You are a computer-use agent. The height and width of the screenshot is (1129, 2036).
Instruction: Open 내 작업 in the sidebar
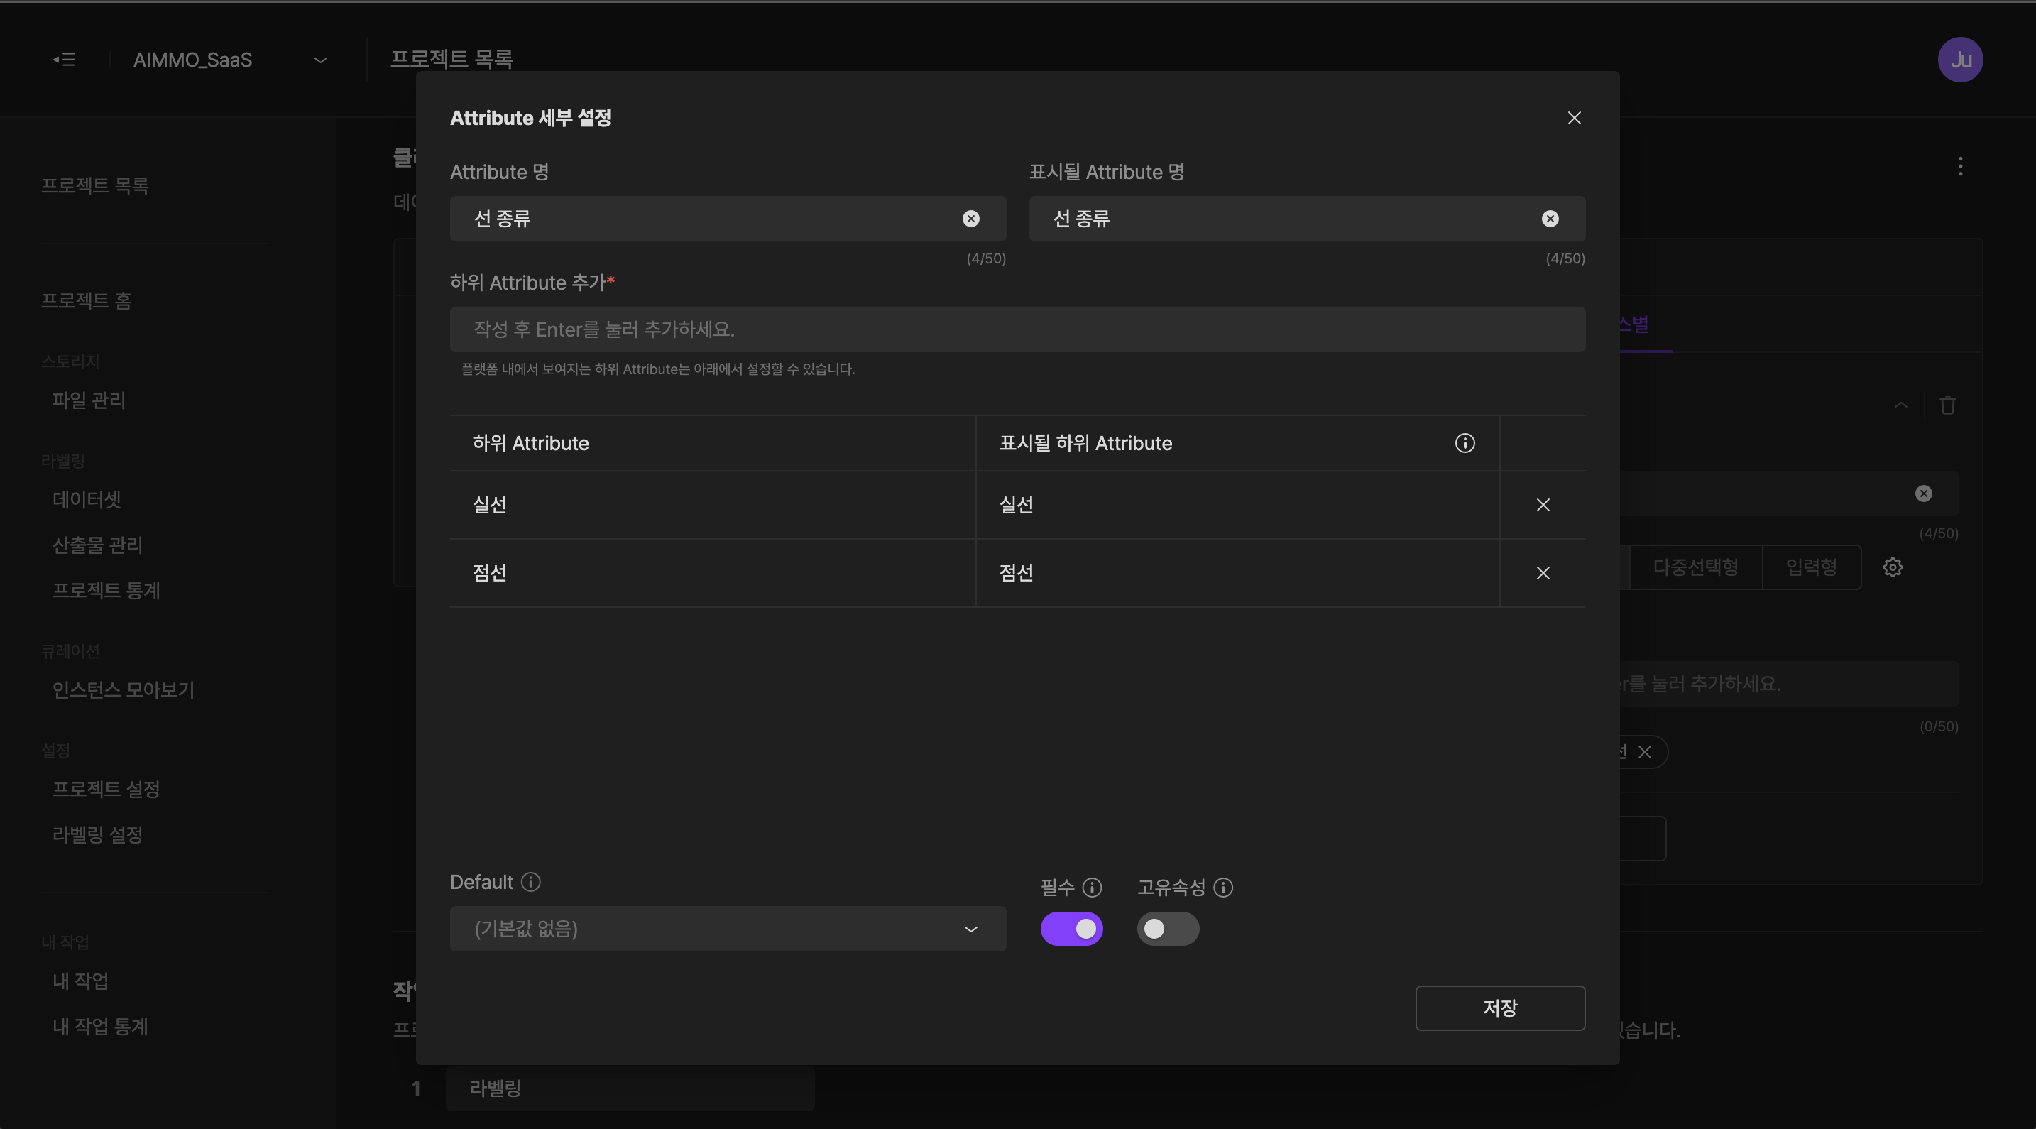[x=81, y=981]
